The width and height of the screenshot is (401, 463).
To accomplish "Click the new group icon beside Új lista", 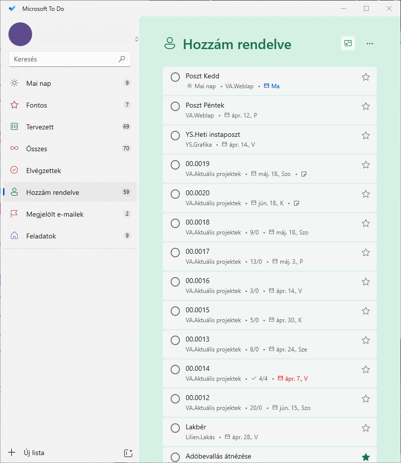I will [x=128, y=453].
